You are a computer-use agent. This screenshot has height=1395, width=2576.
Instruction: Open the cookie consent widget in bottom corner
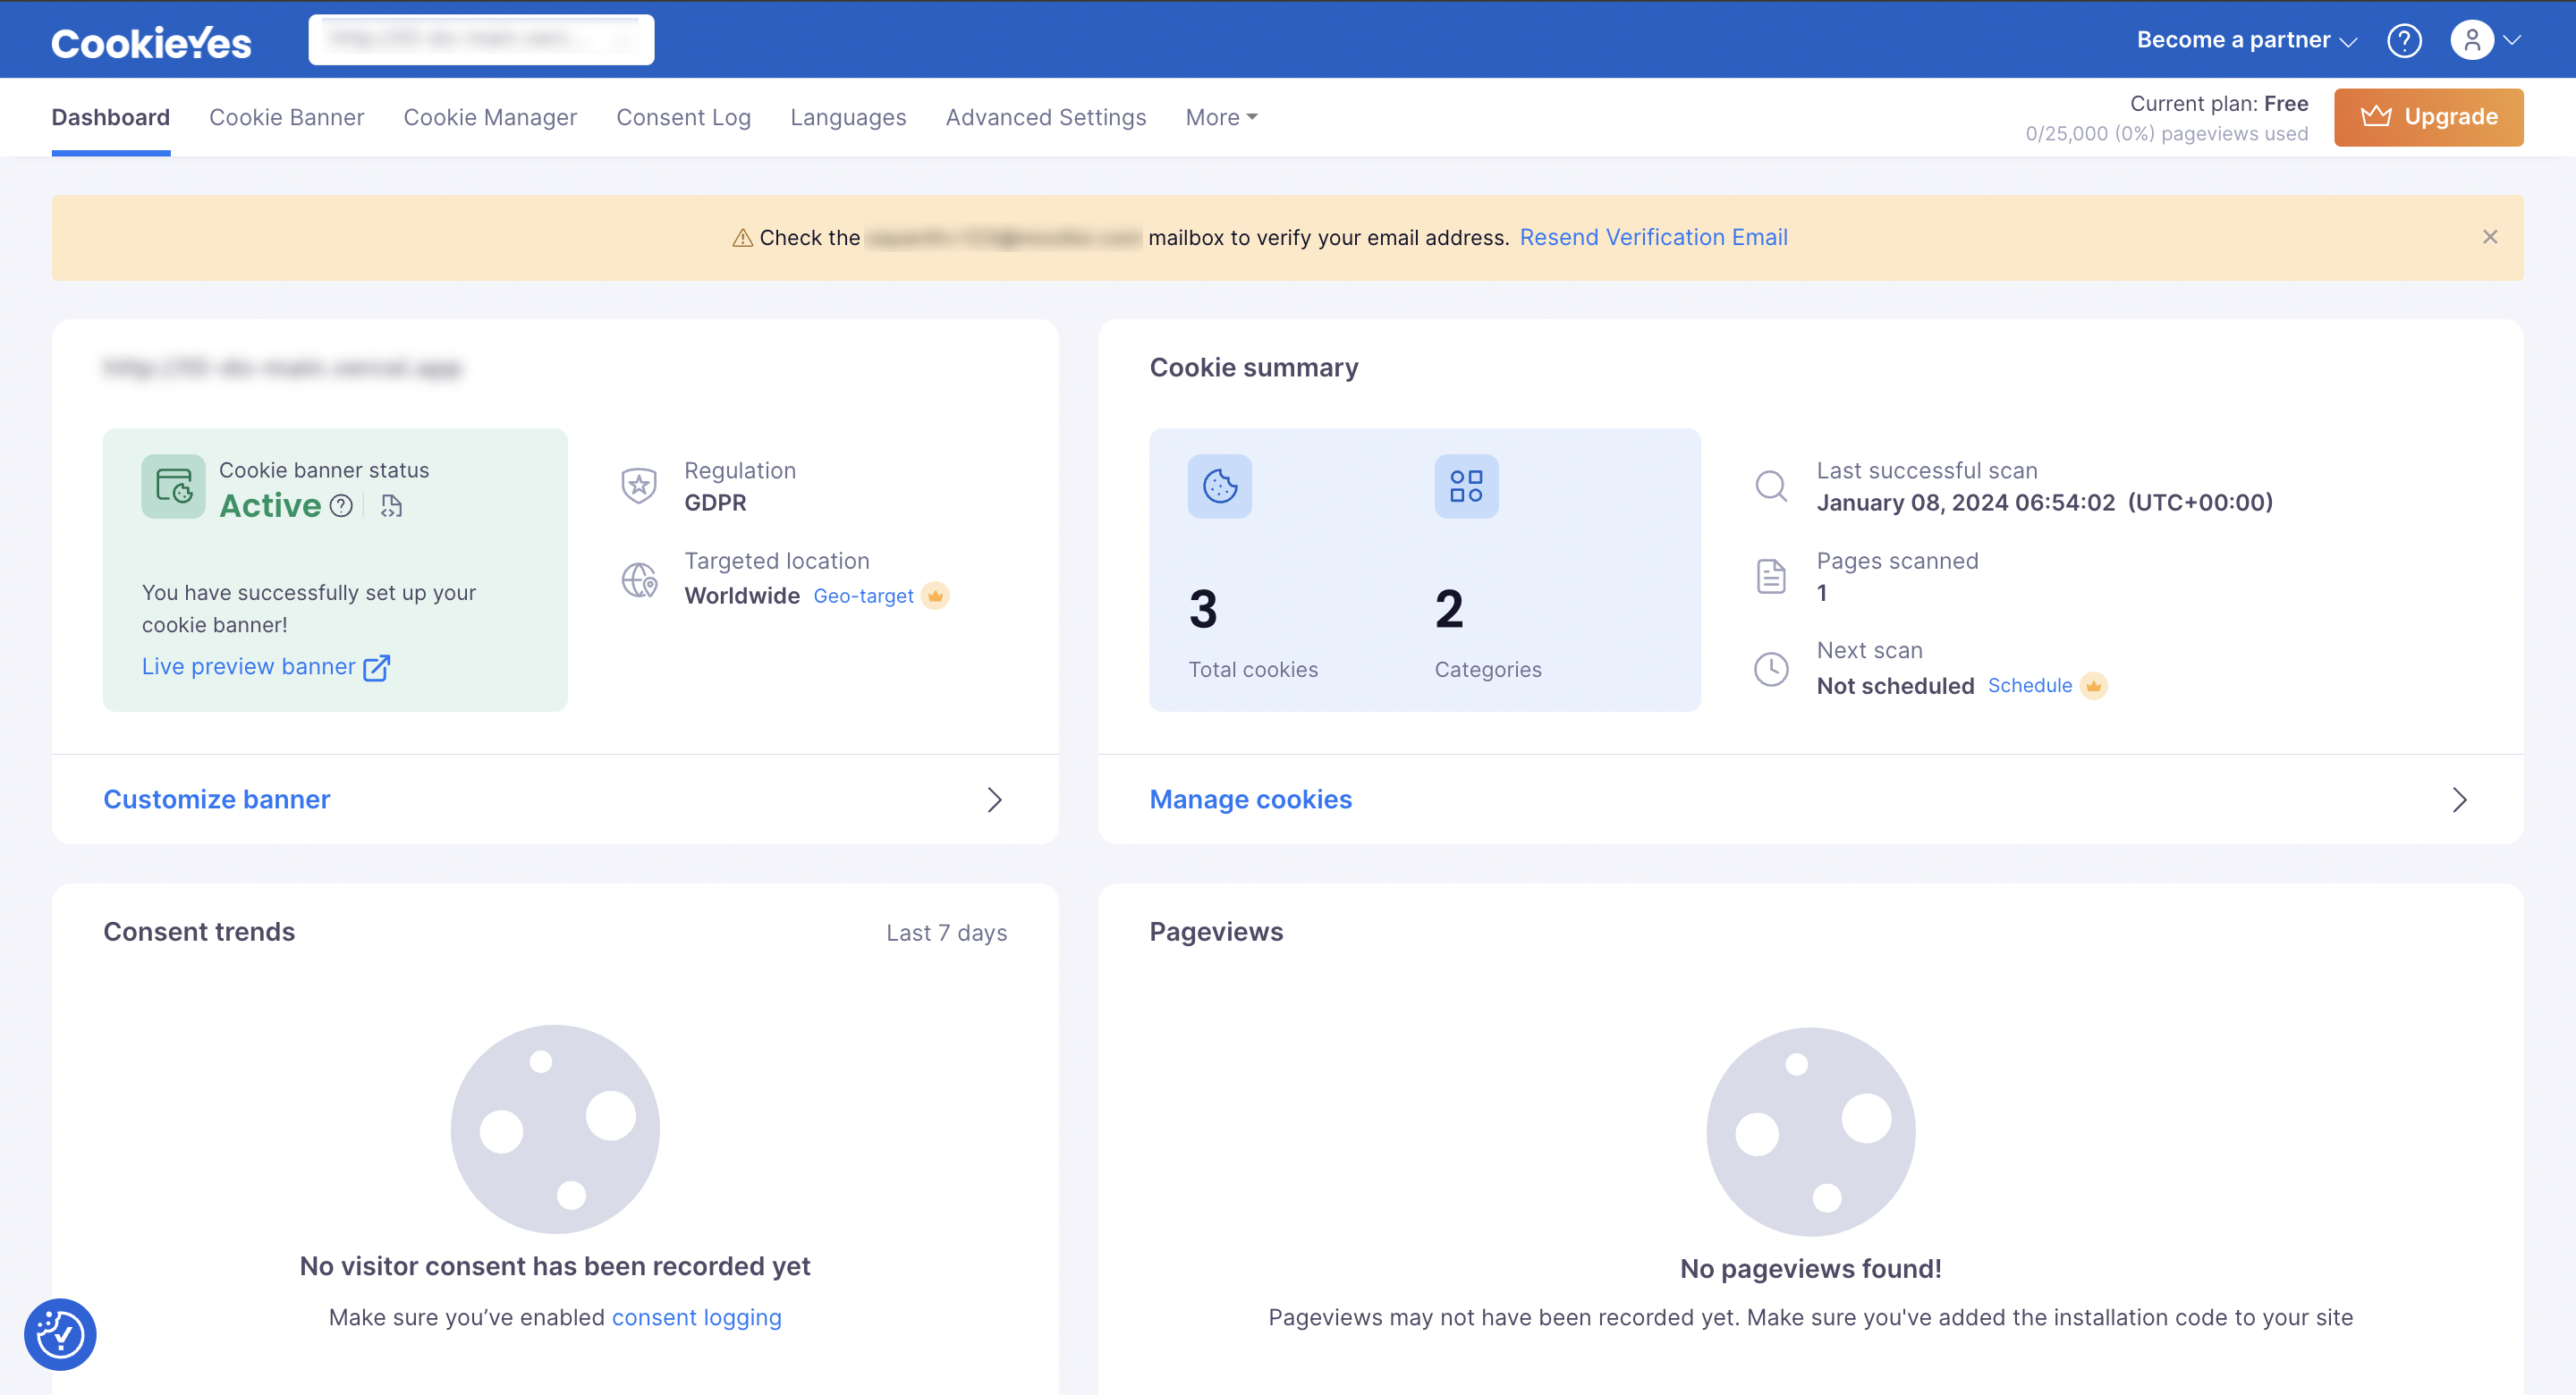(x=60, y=1334)
